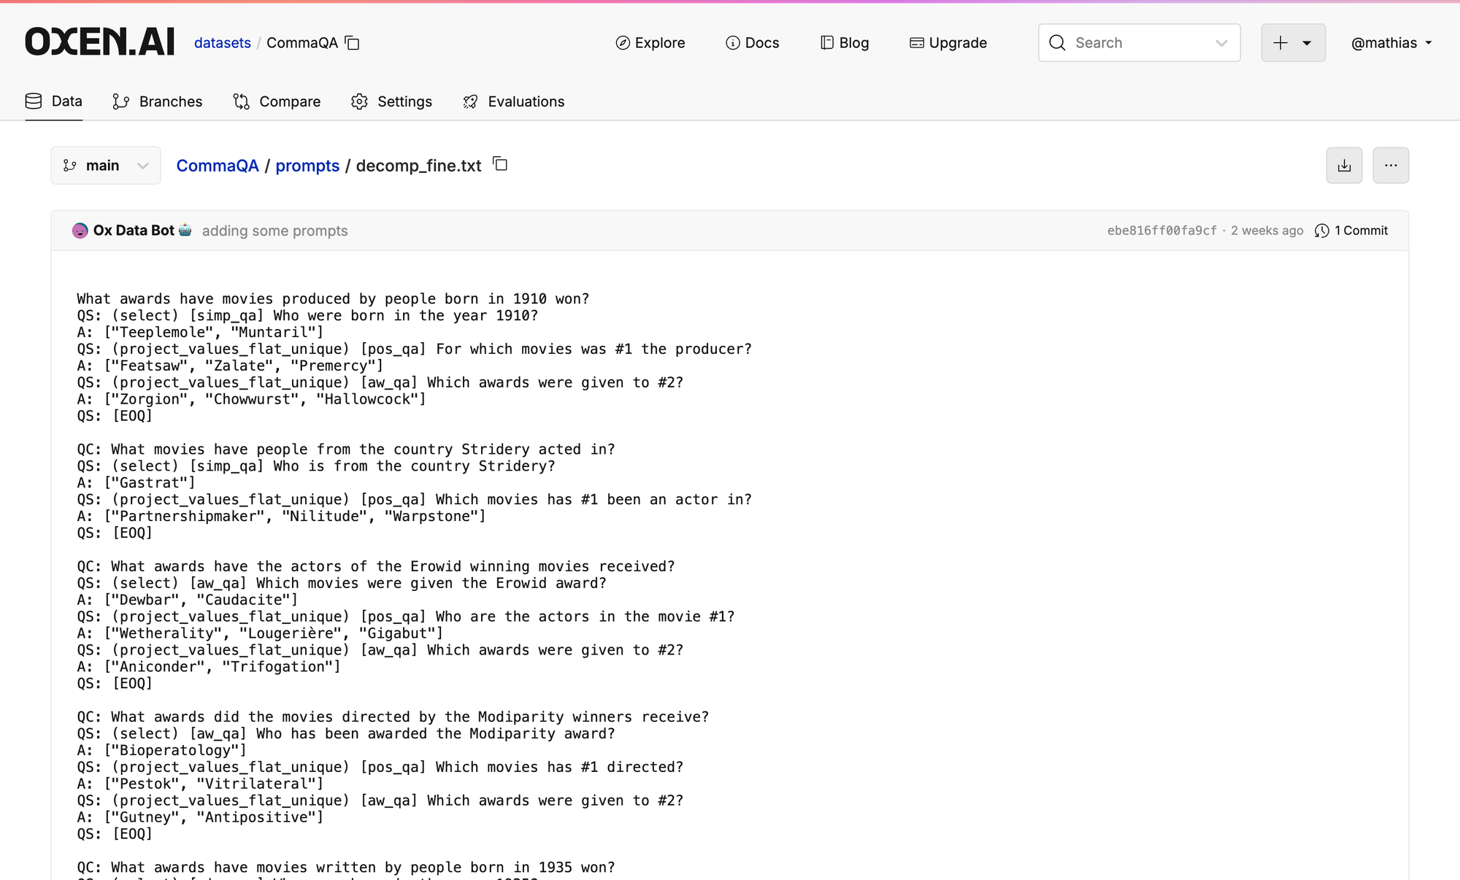Click the datasets namespace link

point(222,43)
